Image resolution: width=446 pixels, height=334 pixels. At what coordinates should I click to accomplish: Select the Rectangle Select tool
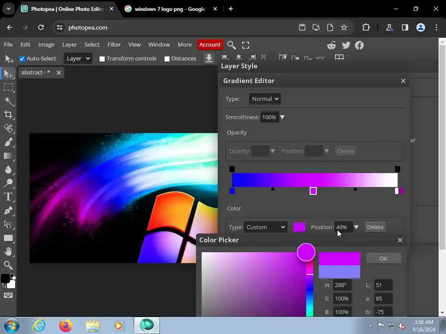(8, 87)
